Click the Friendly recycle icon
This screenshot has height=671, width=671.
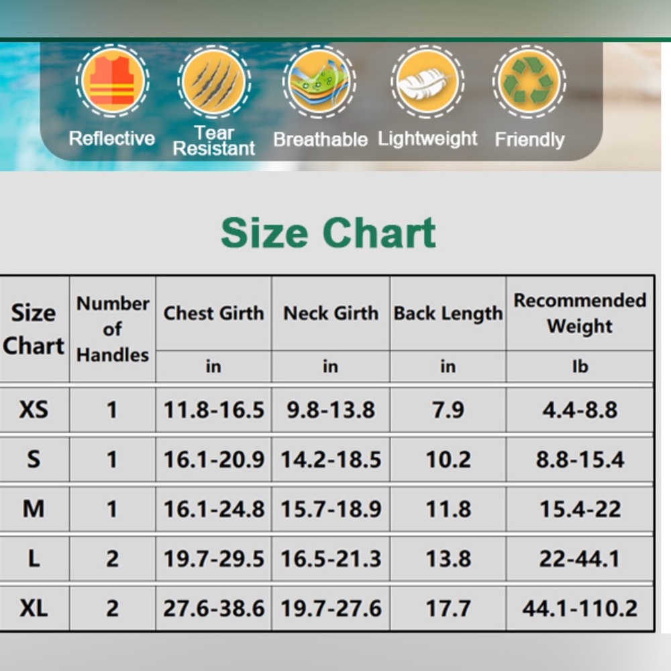(x=529, y=81)
